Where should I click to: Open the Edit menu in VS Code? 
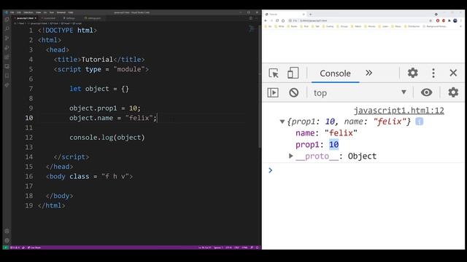[19, 12]
